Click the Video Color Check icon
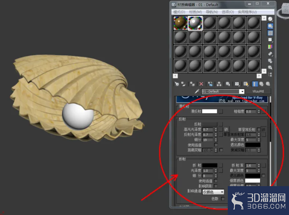289x215 pixels. [x=270, y=47]
